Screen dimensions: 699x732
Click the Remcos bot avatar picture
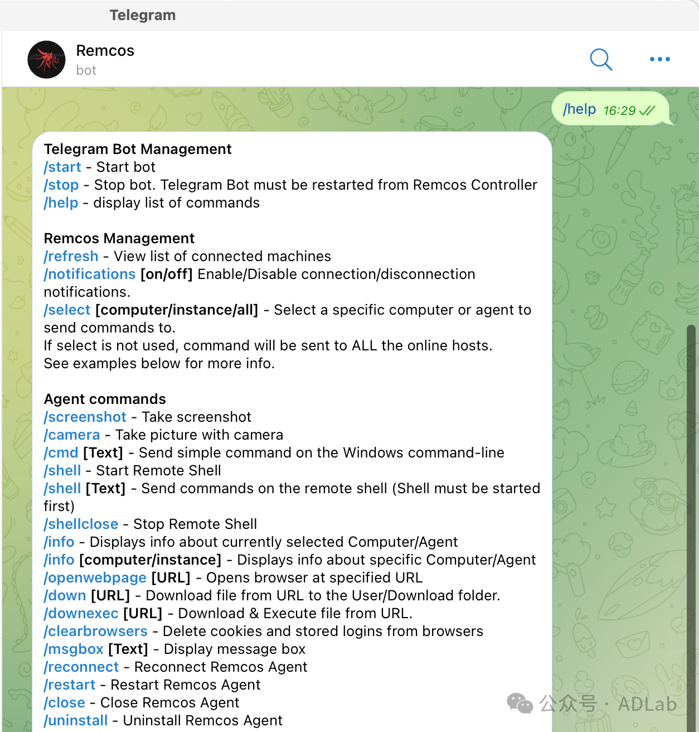point(47,60)
